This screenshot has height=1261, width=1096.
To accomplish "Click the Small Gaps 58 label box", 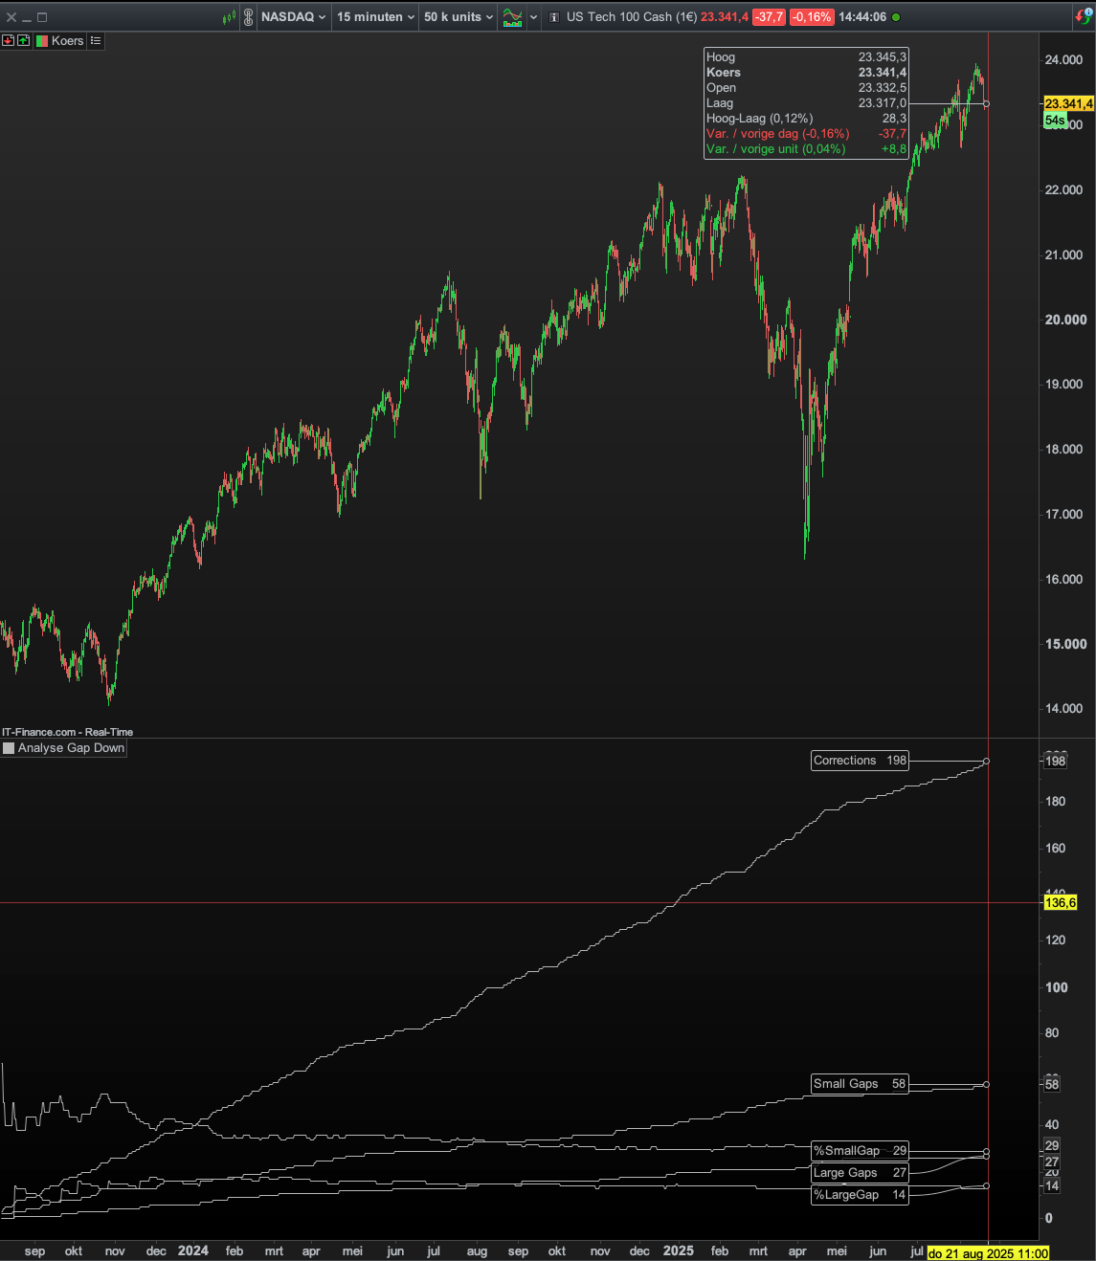I will click(860, 1084).
